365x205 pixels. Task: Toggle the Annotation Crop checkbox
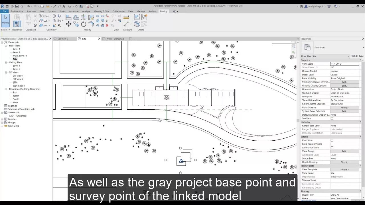coord(332,148)
